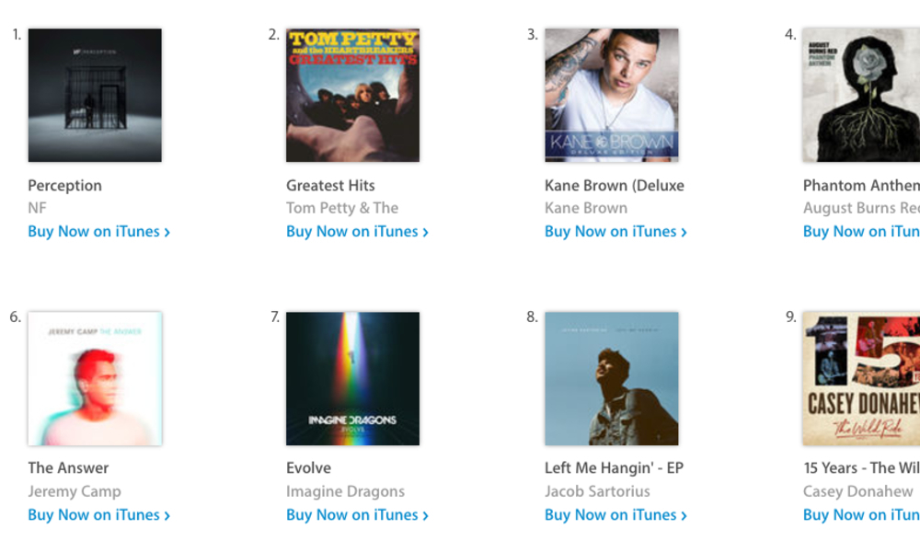920x552 pixels.
Task: Select the Kane Brown Deluxe Edition cover
Action: (612, 95)
